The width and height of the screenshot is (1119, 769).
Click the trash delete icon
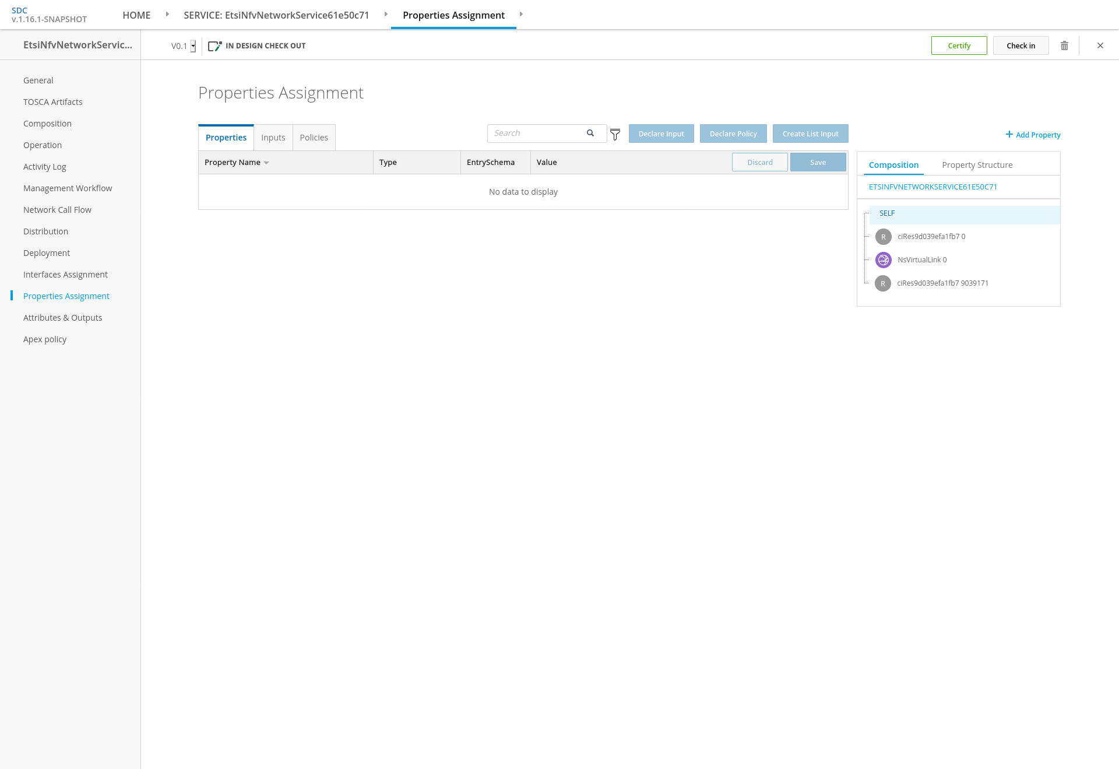(x=1064, y=45)
